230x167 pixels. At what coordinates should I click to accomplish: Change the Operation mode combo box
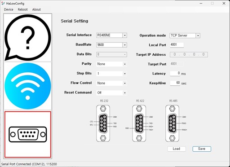pos(185,35)
